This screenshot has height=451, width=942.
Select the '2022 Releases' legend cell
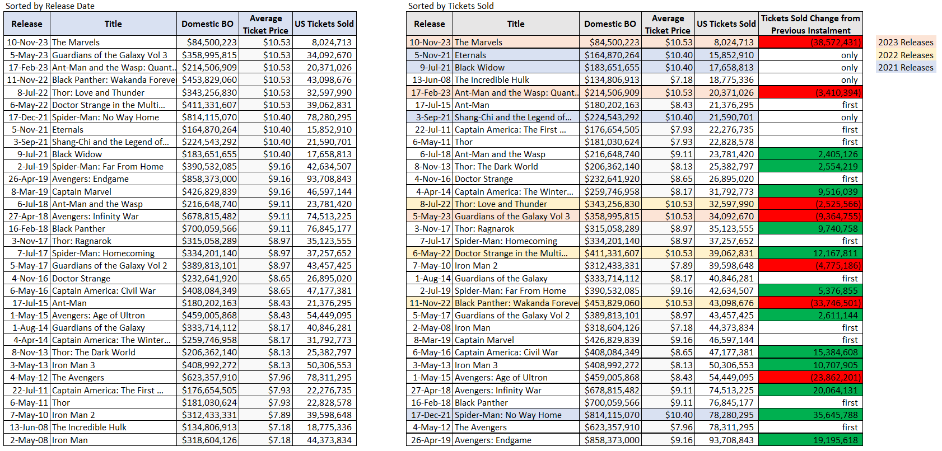coord(906,55)
